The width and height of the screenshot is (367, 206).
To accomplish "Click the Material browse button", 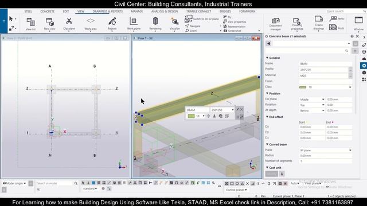I will (x=350, y=76).
